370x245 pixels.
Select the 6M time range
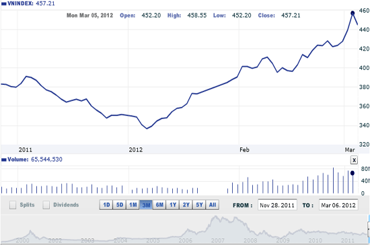pyautogui.click(x=159, y=205)
